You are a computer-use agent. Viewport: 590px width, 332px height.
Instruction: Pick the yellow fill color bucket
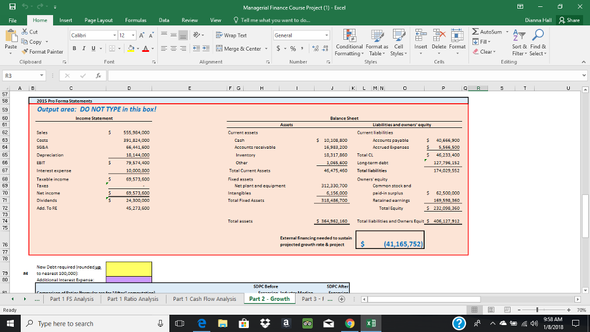[131, 48]
